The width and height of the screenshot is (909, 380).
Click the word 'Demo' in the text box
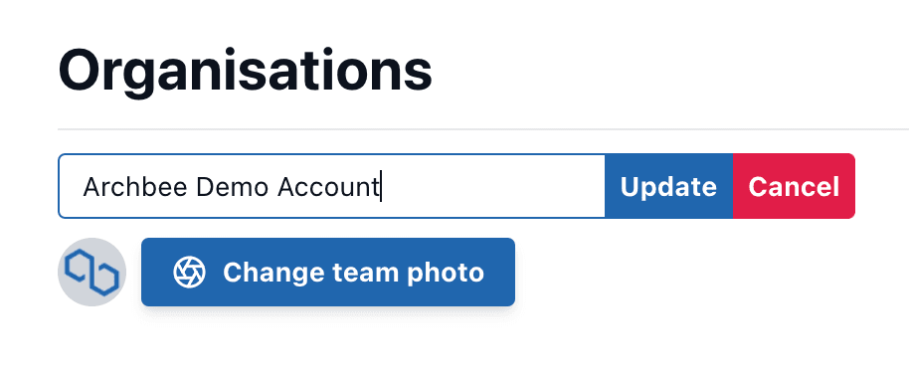click(232, 187)
